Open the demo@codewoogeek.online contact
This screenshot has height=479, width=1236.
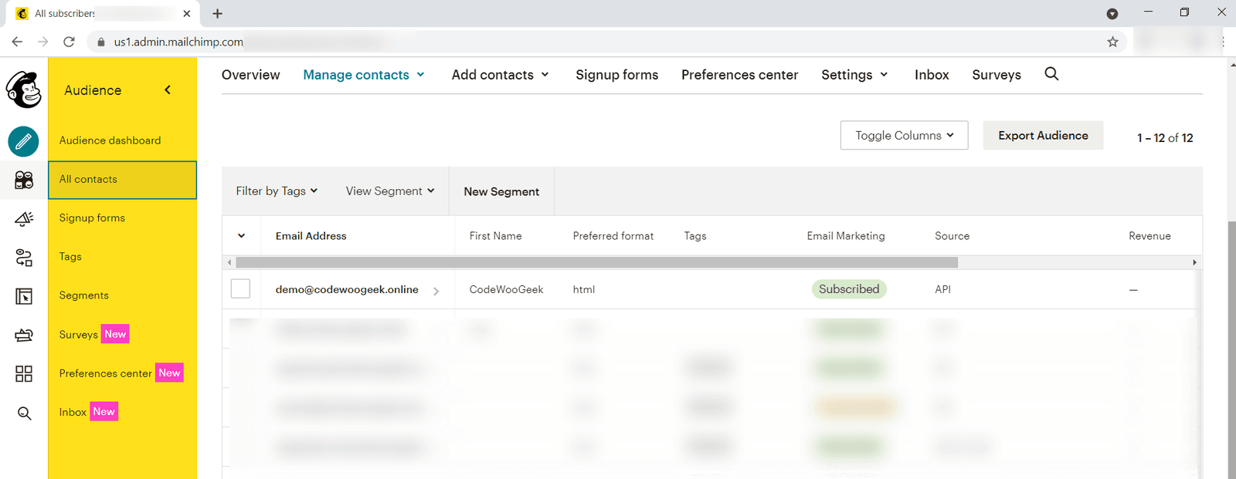(x=347, y=290)
